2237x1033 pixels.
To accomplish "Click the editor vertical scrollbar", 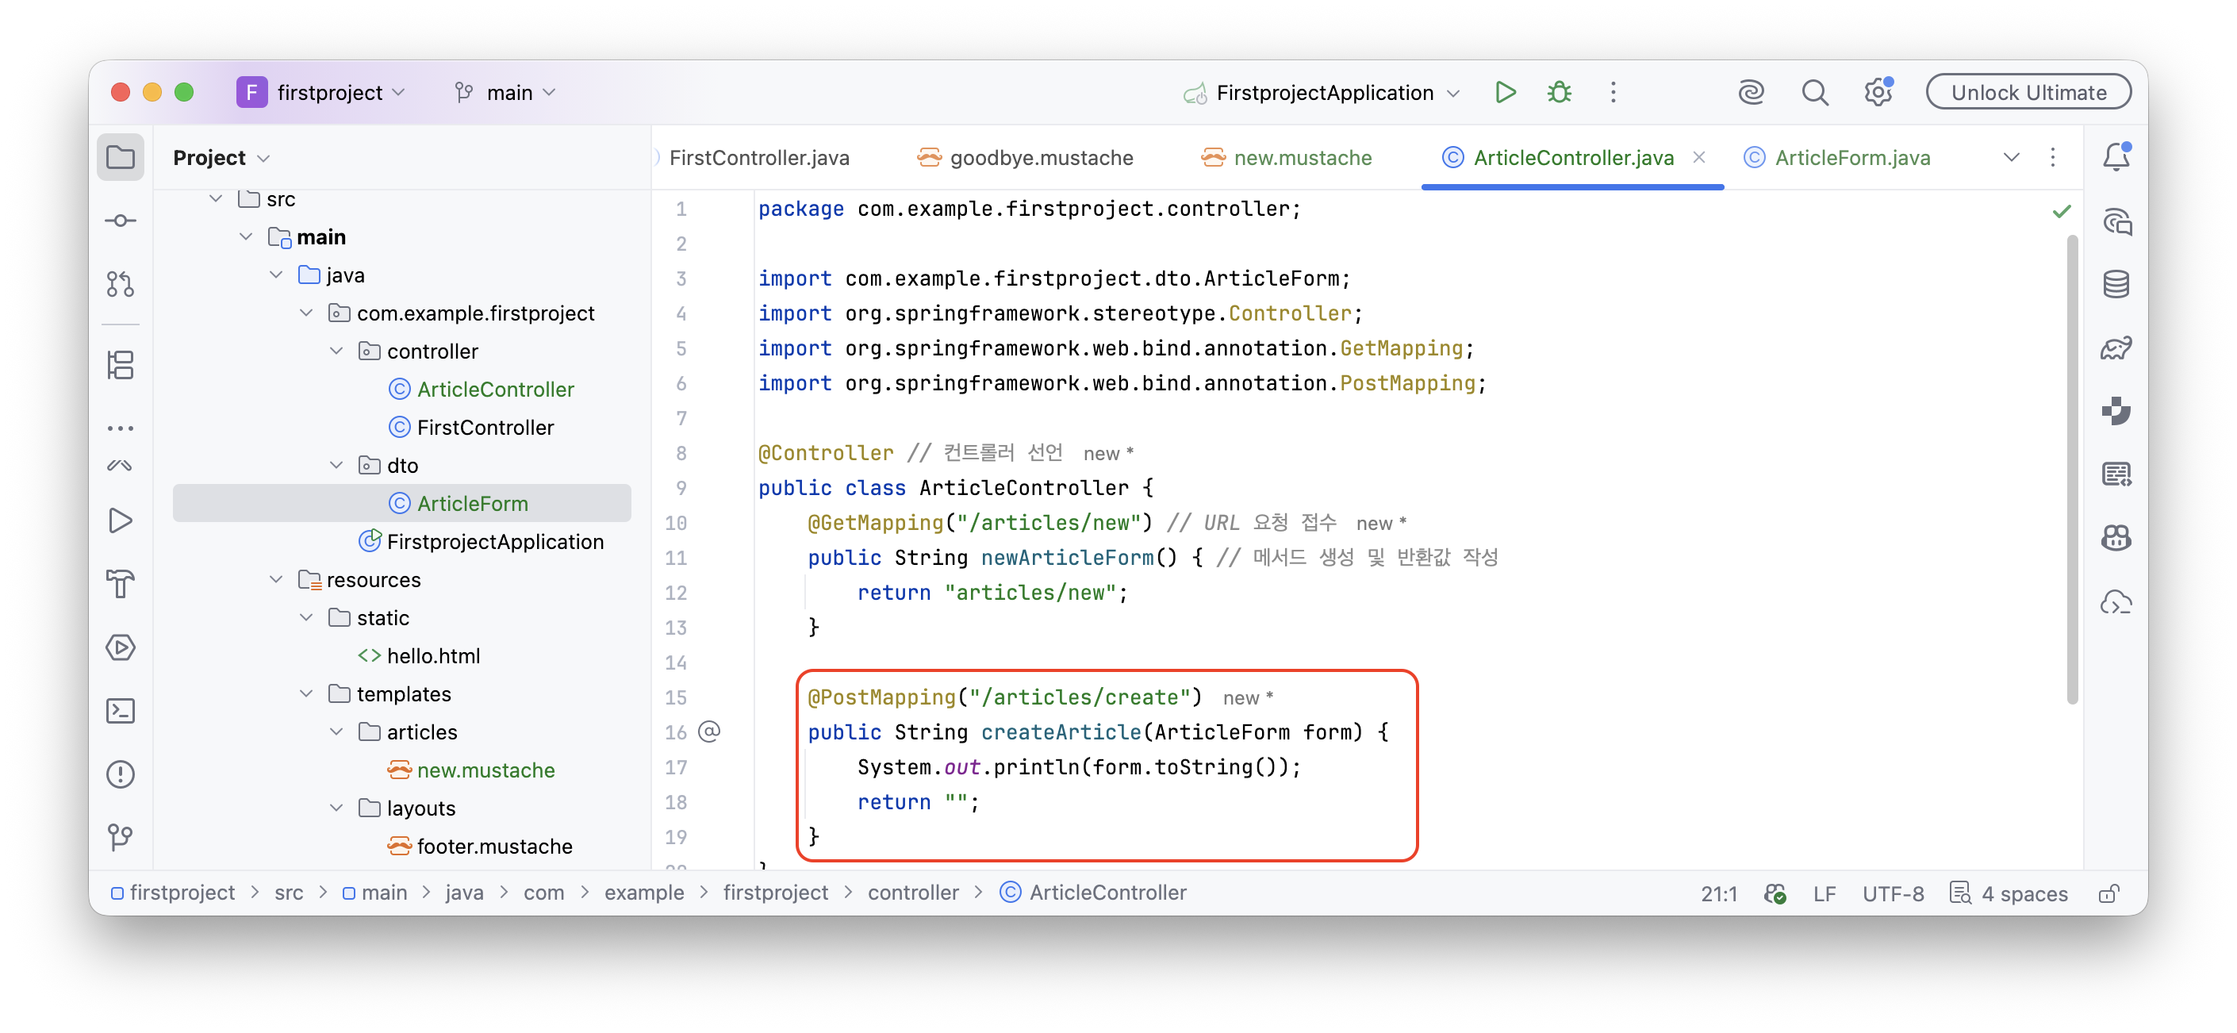I will tap(2072, 469).
